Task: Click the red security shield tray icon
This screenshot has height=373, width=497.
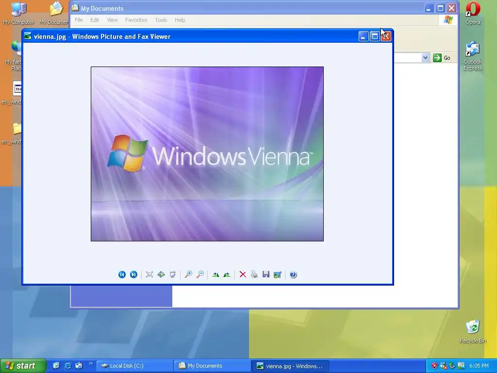Action: 434,366
